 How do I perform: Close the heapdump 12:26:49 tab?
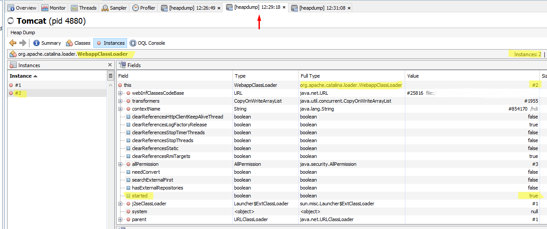tap(219, 8)
